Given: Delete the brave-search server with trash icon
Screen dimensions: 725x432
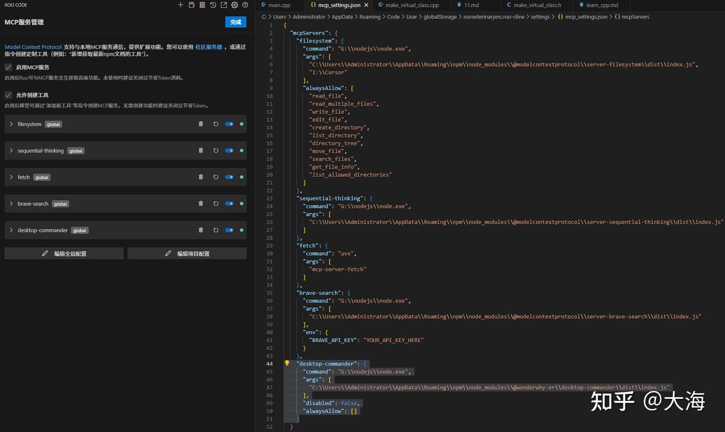Looking at the screenshot, I should click(201, 203).
